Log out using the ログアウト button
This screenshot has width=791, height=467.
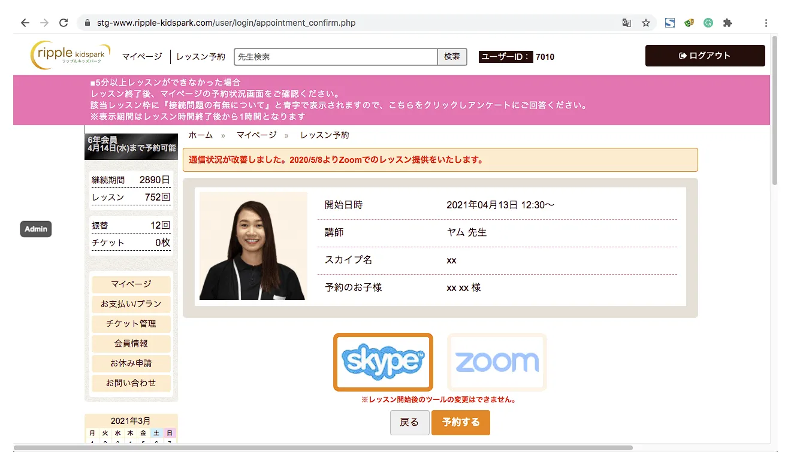(705, 56)
